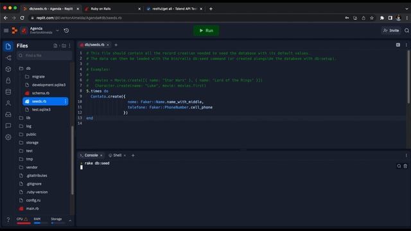Screen dimensions: 411x231
Task: Open a new browser tab
Action: pos(211,8)
